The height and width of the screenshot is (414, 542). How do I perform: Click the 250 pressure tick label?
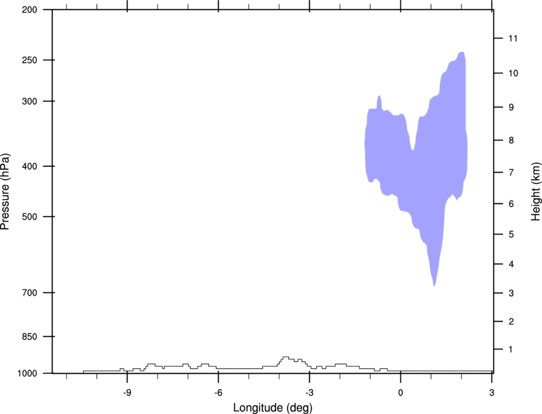pyautogui.click(x=29, y=60)
